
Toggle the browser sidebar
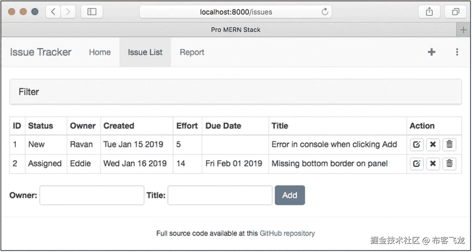[x=92, y=12]
